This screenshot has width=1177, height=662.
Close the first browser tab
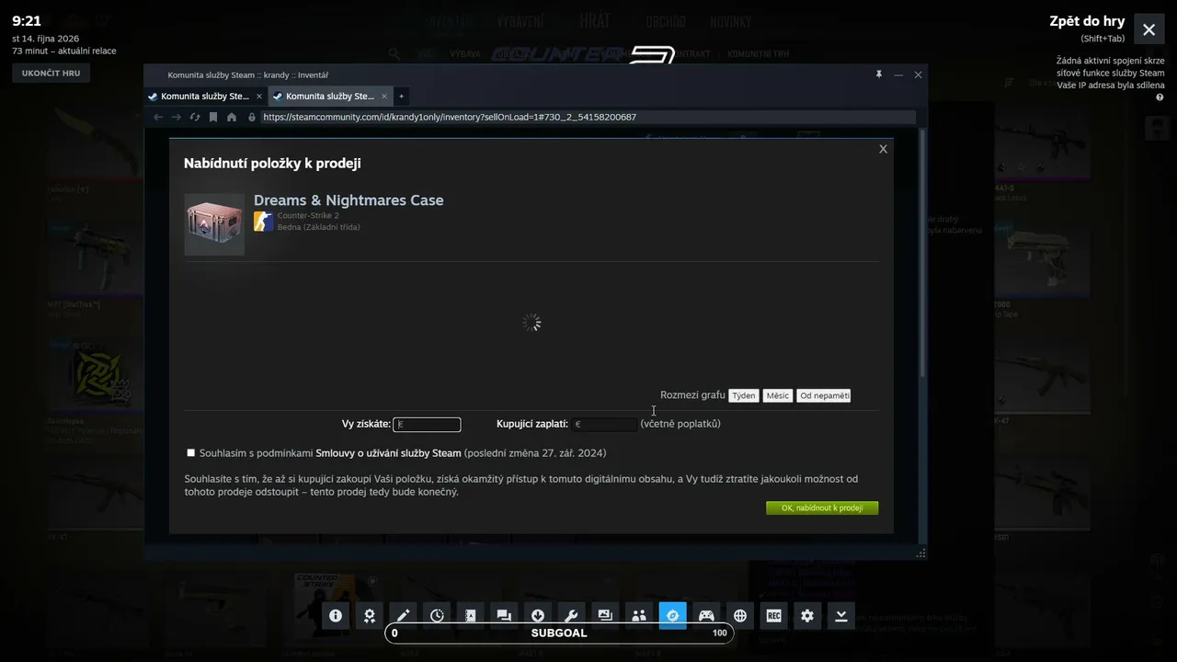pos(259,96)
